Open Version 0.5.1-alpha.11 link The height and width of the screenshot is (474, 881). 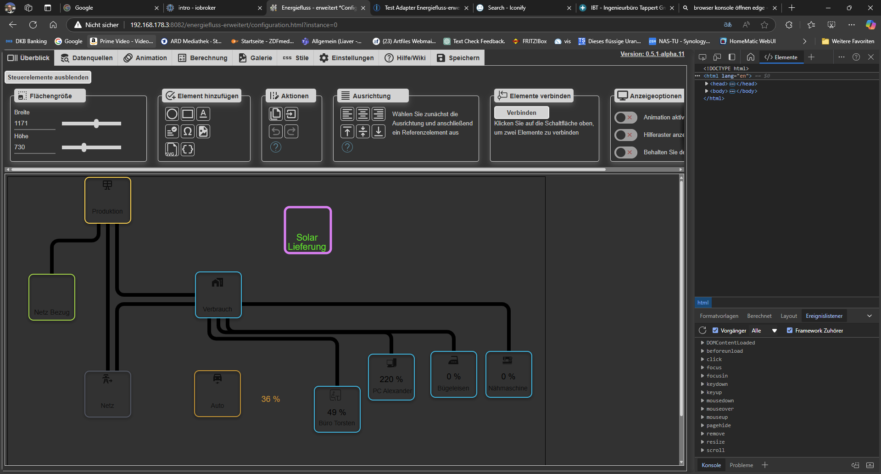click(x=652, y=54)
